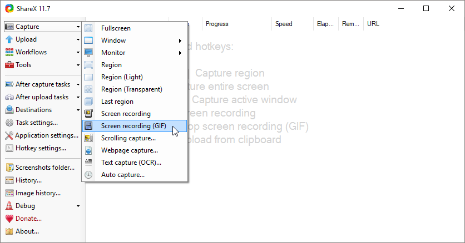This screenshot has height=243, width=465.
Task: Expand After upload tasks arrow
Action: [78, 97]
